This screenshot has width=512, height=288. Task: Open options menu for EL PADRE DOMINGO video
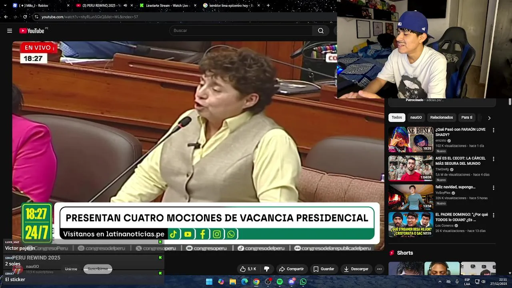pyautogui.click(x=493, y=216)
